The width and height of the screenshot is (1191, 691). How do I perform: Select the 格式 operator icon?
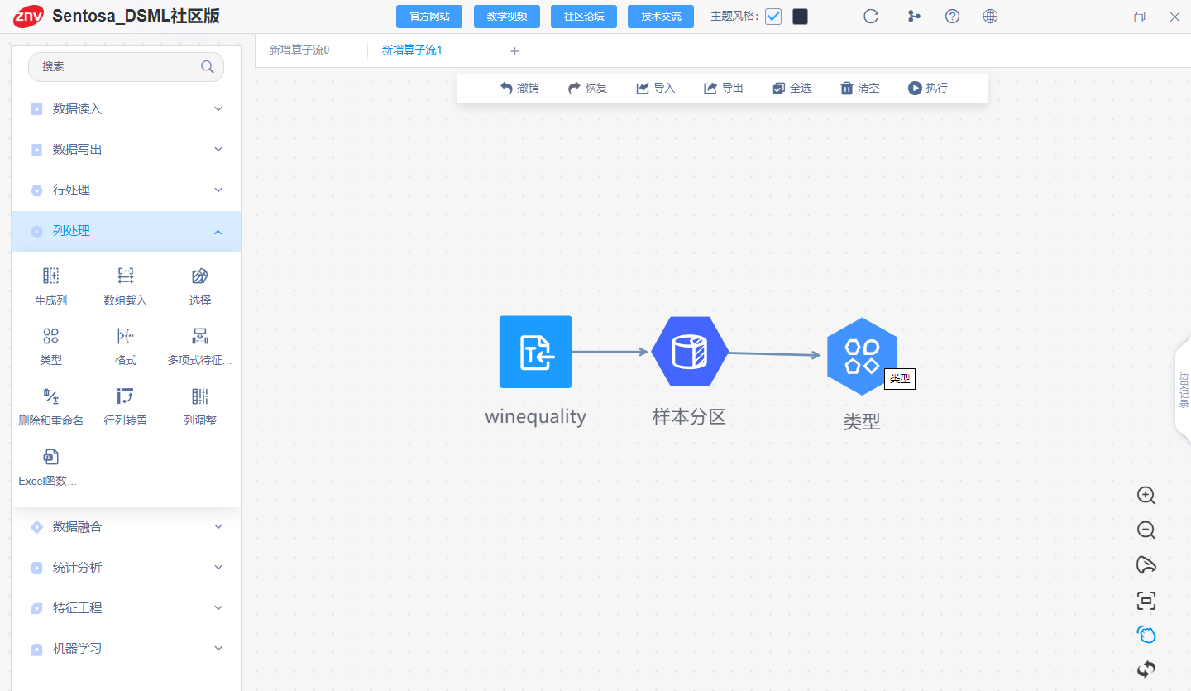(x=126, y=336)
